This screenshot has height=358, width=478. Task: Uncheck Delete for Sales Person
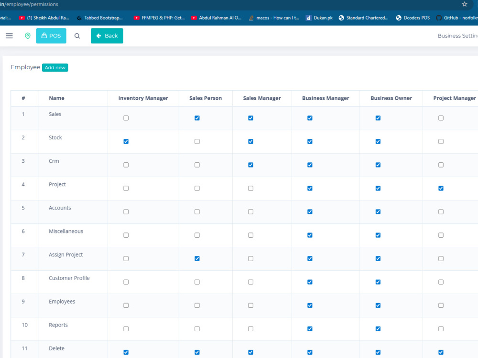coord(197,353)
